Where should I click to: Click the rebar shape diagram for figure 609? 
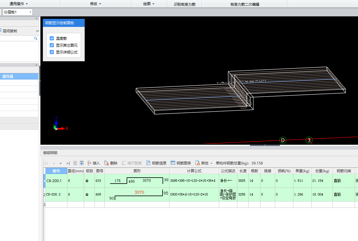tap(137, 194)
